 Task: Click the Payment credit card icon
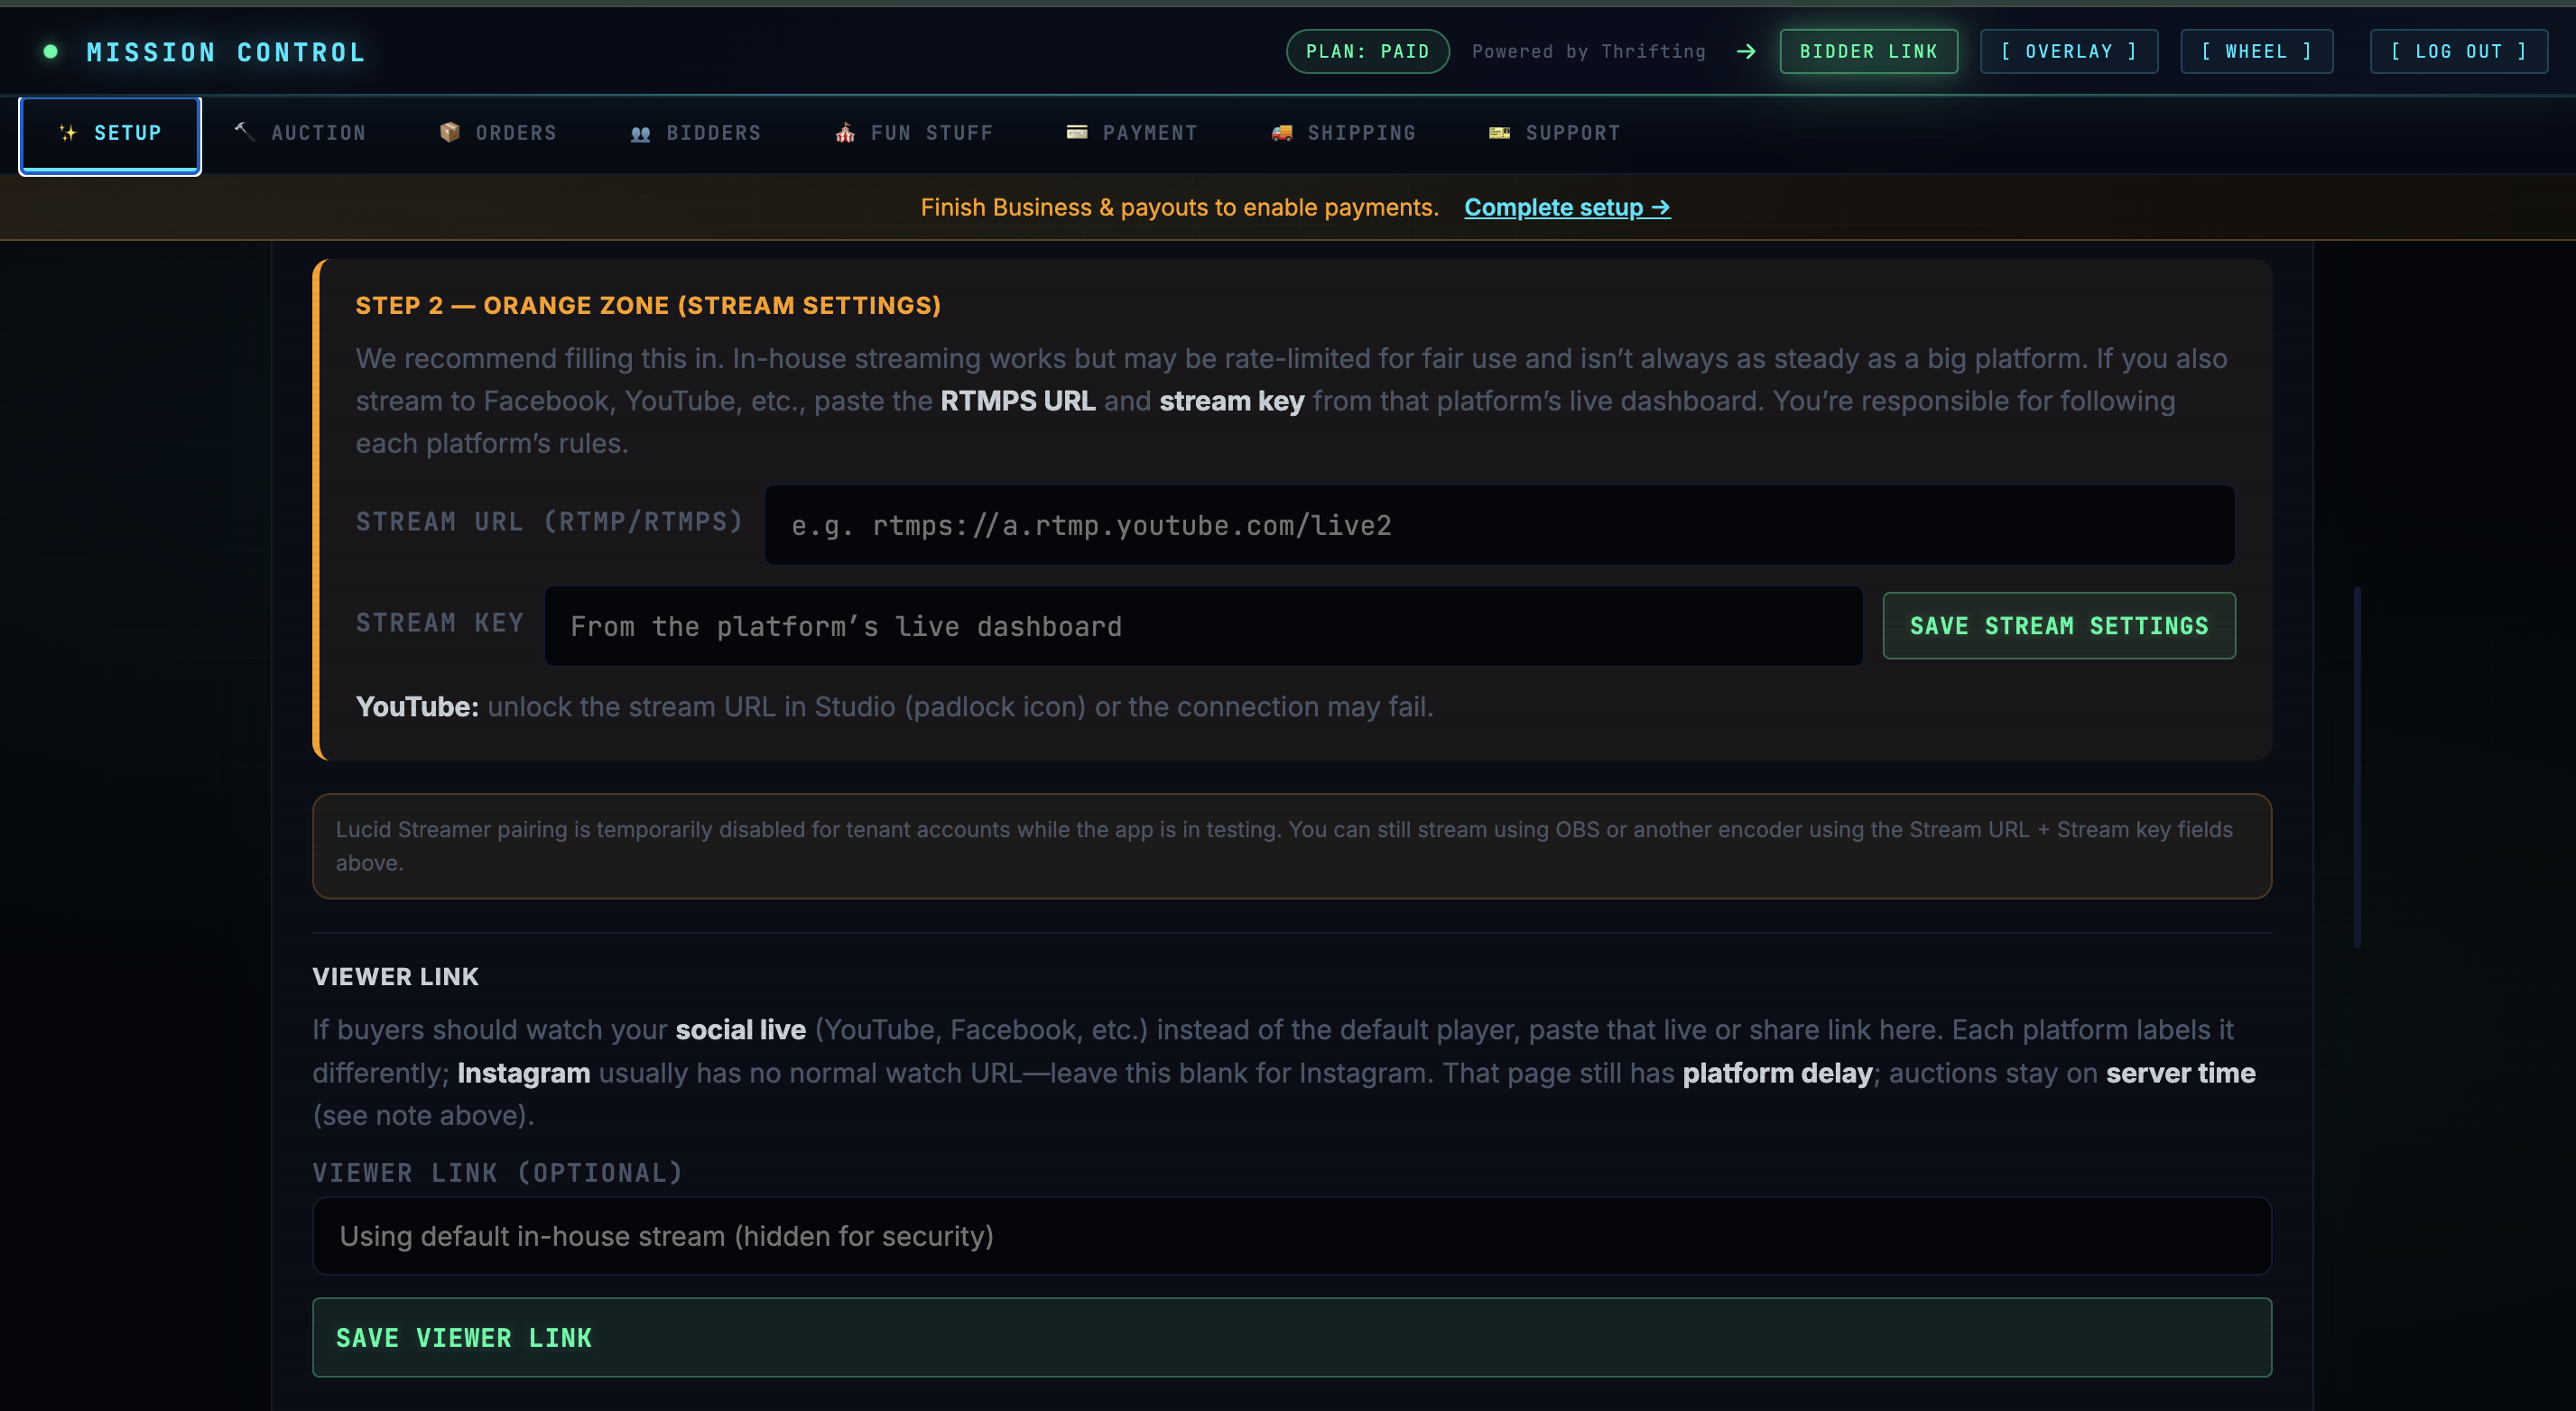click(1077, 131)
